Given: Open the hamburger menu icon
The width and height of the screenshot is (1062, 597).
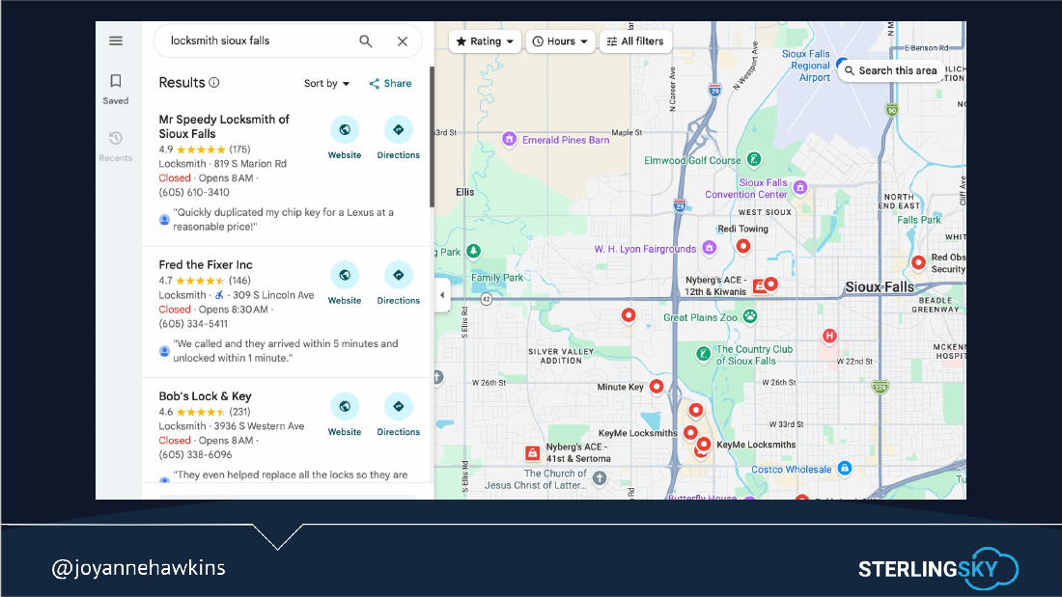Looking at the screenshot, I should click(x=116, y=41).
